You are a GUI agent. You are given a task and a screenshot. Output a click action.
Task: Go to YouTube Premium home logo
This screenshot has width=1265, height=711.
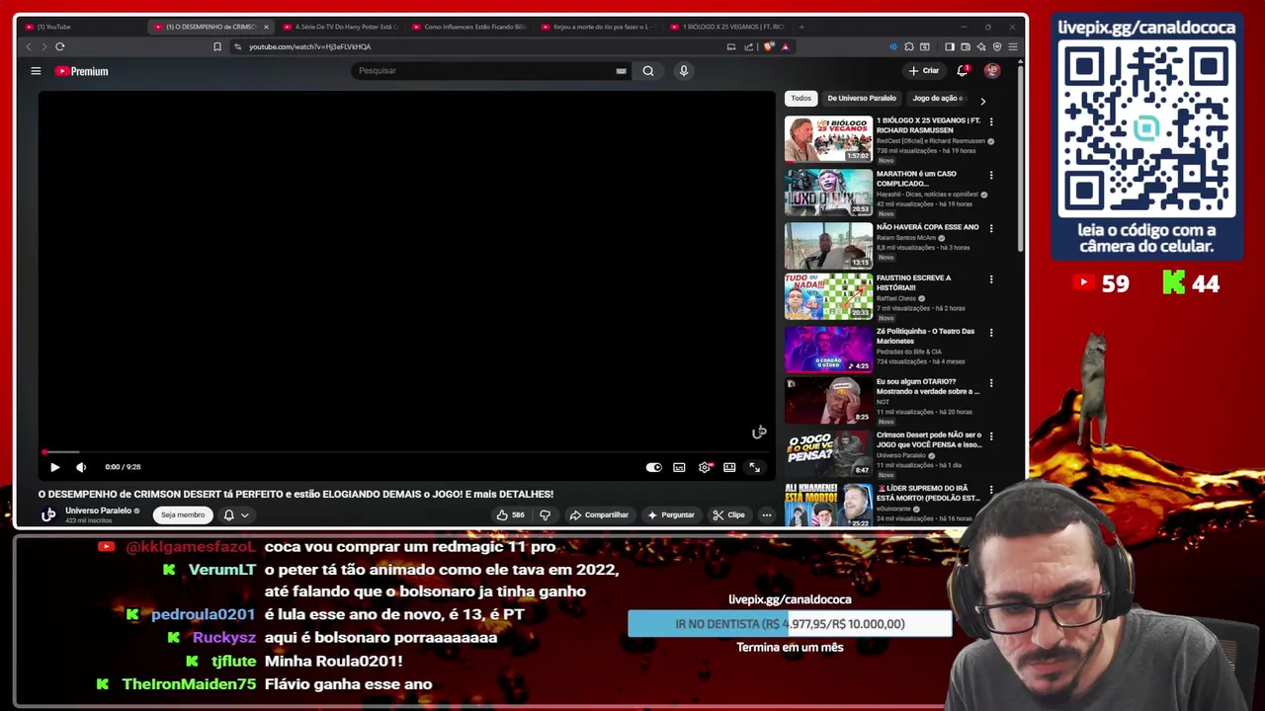click(81, 71)
